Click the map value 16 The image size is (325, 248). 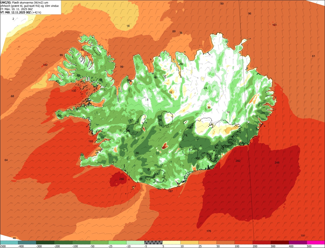[x=228, y=112]
